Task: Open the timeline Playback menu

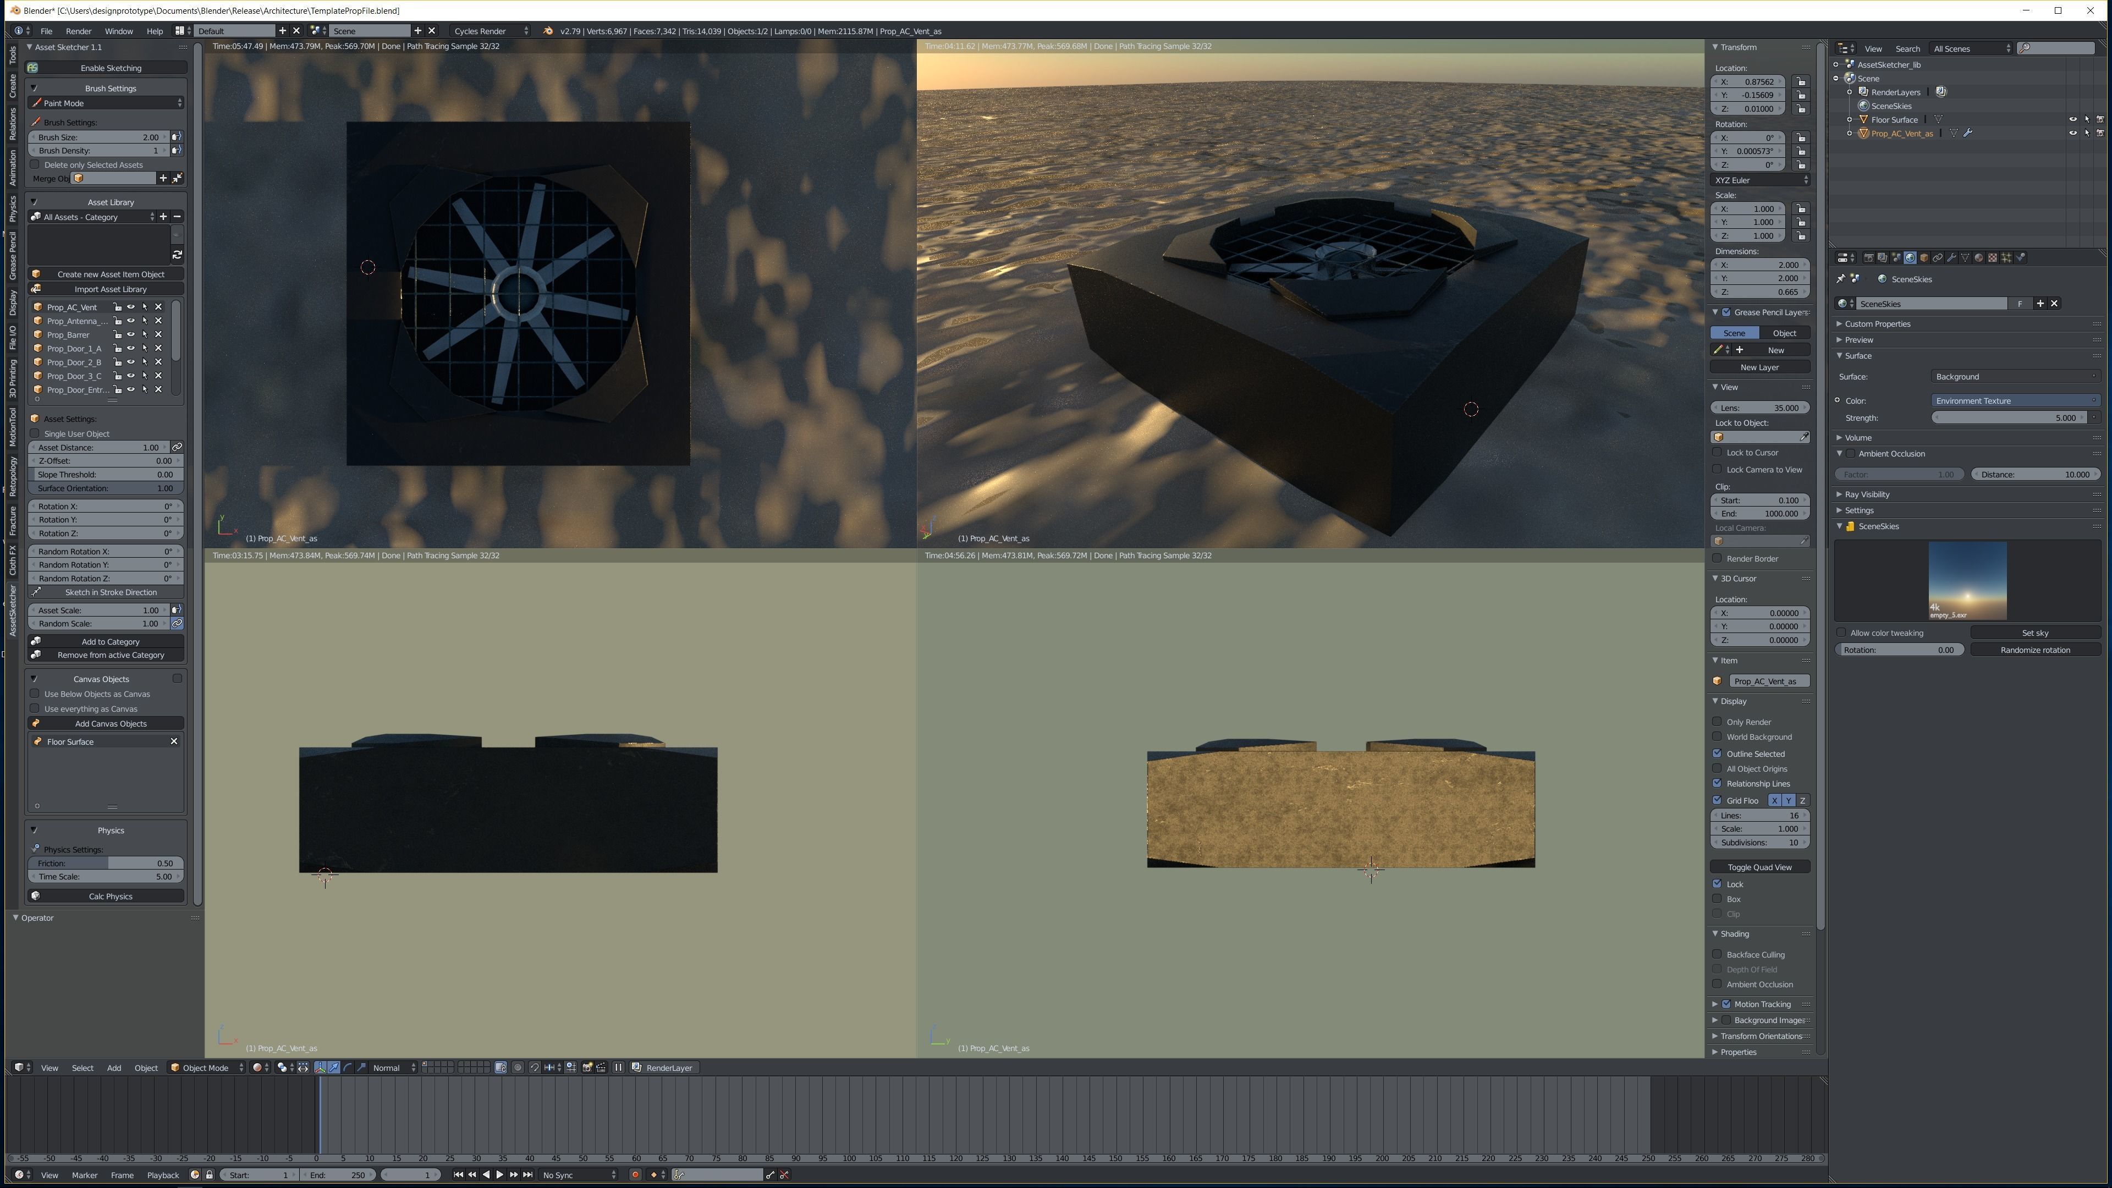Action: coord(162,1175)
